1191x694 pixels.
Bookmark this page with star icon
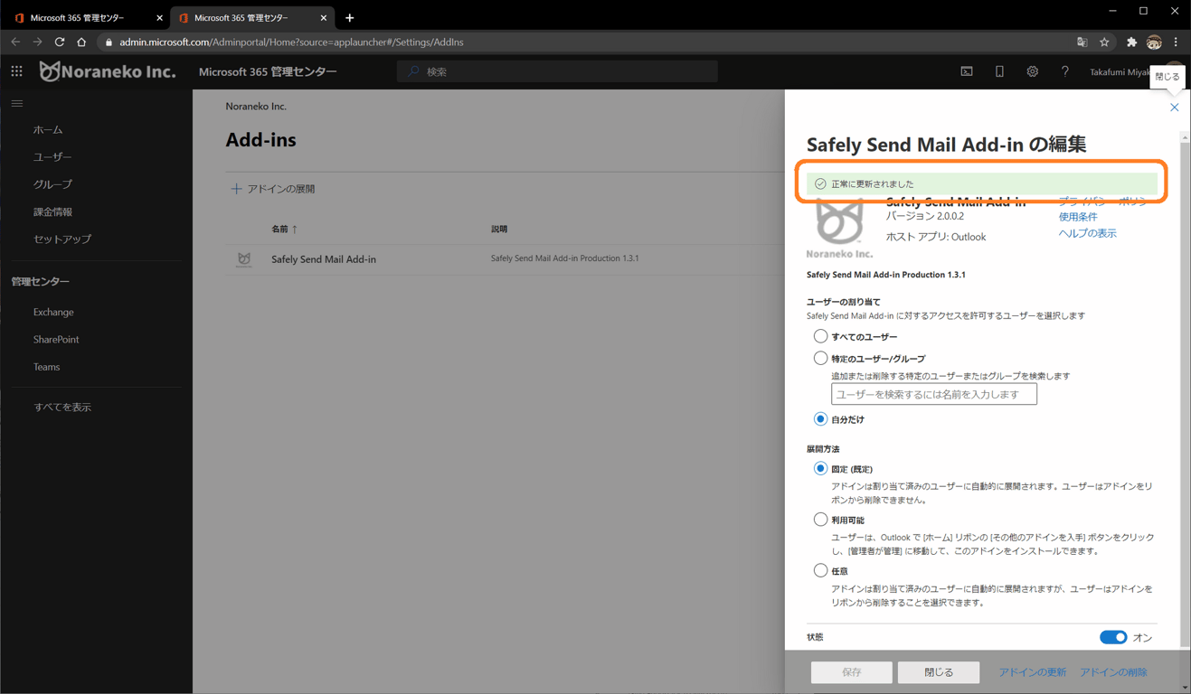pos(1104,42)
